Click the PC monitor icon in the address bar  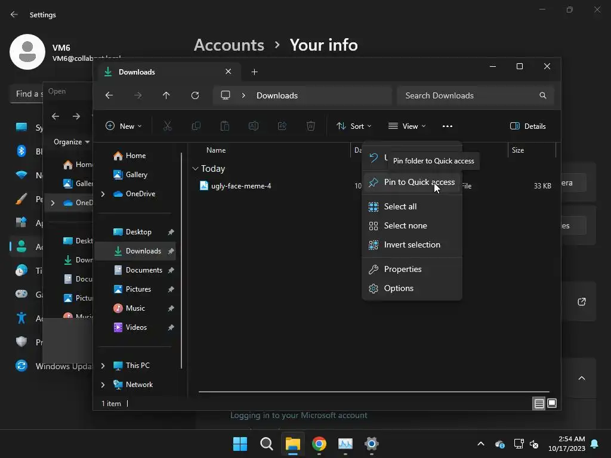[225, 95]
